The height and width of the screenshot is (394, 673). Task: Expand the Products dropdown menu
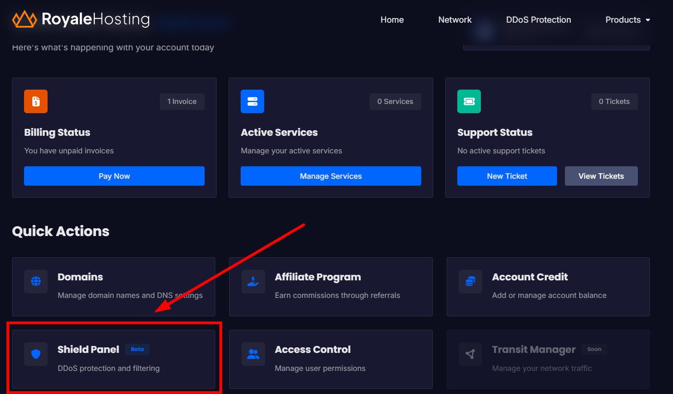click(627, 20)
